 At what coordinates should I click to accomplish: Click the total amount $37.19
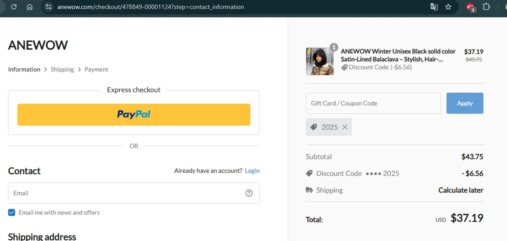[467, 218]
